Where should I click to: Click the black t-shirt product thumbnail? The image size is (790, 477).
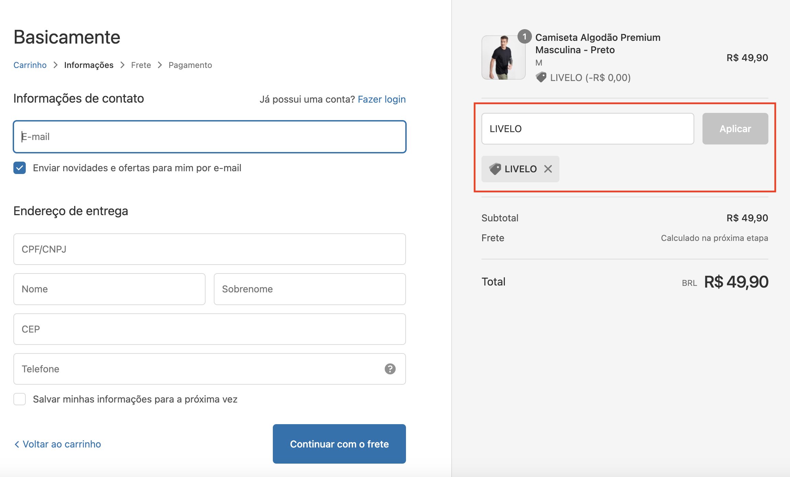[503, 57]
